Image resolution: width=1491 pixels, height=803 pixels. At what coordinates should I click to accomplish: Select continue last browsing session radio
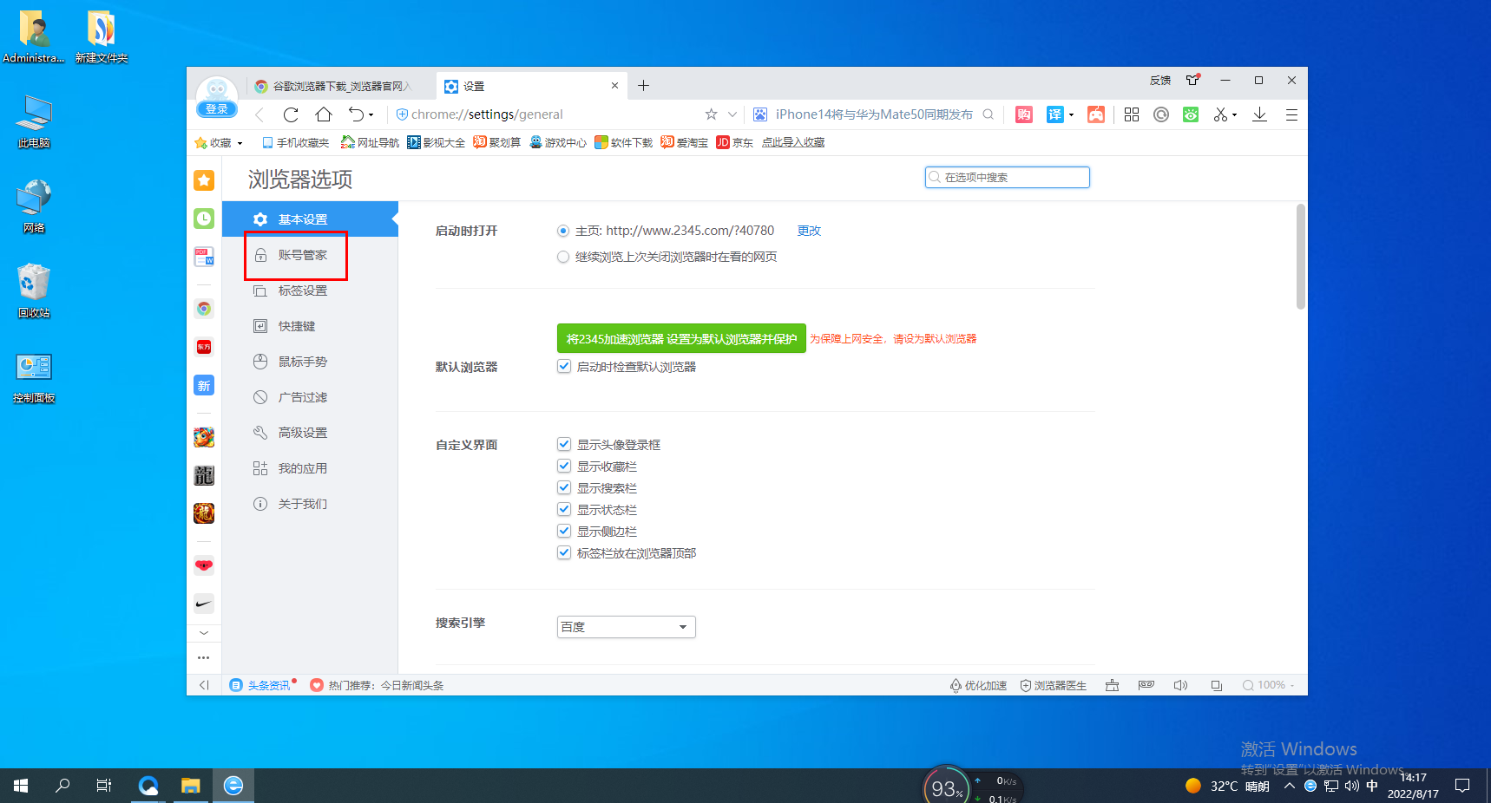(563, 257)
